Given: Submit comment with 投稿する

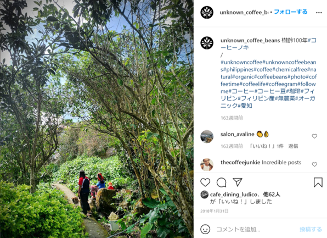Looking at the screenshot, I should (311, 229).
